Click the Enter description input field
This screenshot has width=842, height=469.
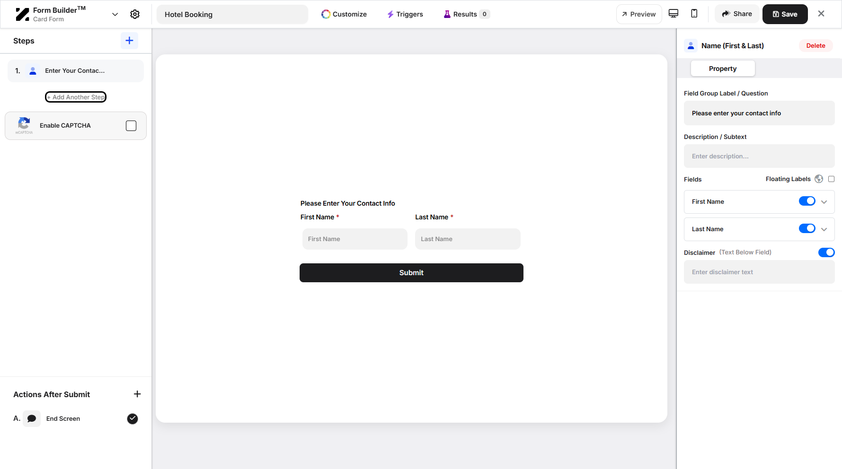759,156
